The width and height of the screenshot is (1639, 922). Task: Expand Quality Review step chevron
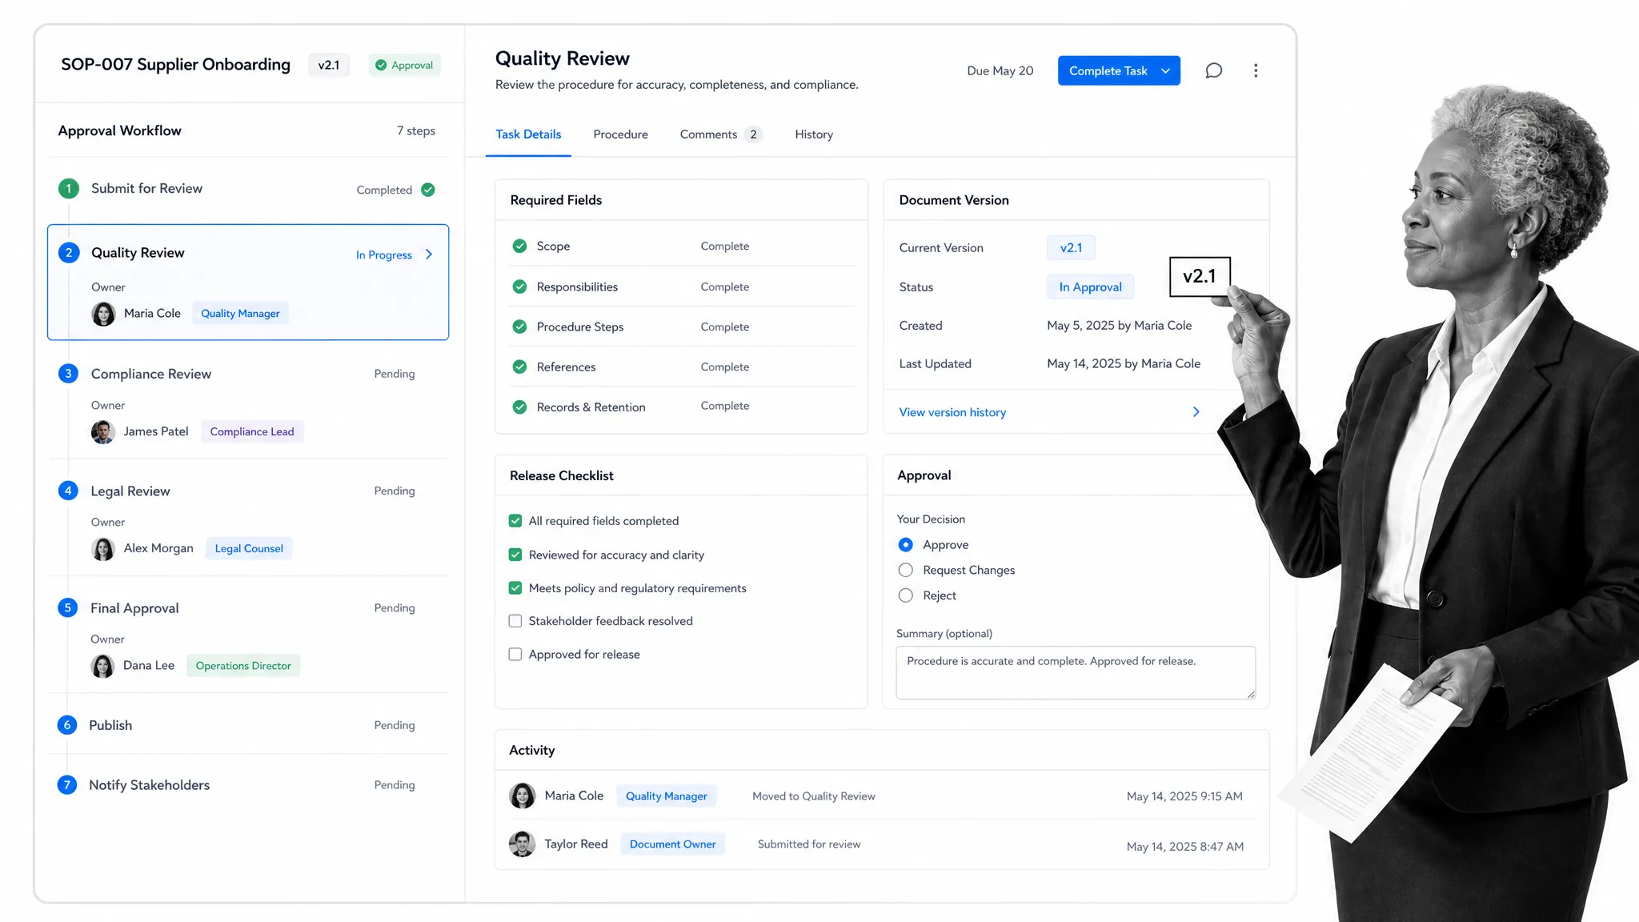pyautogui.click(x=429, y=255)
